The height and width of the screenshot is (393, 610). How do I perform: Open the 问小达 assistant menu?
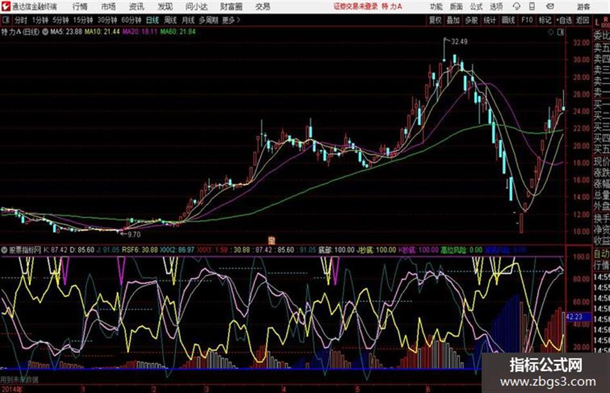[x=196, y=6]
